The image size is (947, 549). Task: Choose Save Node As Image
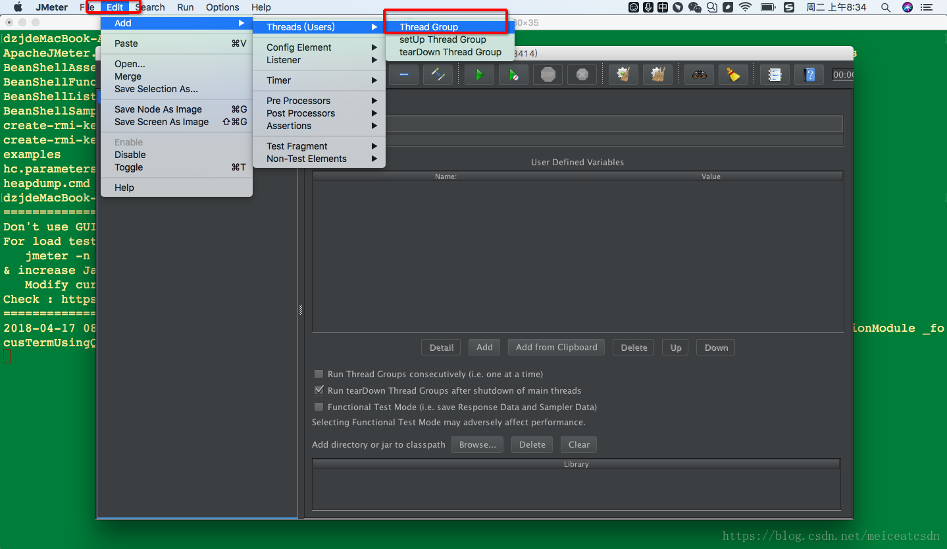coord(176,109)
